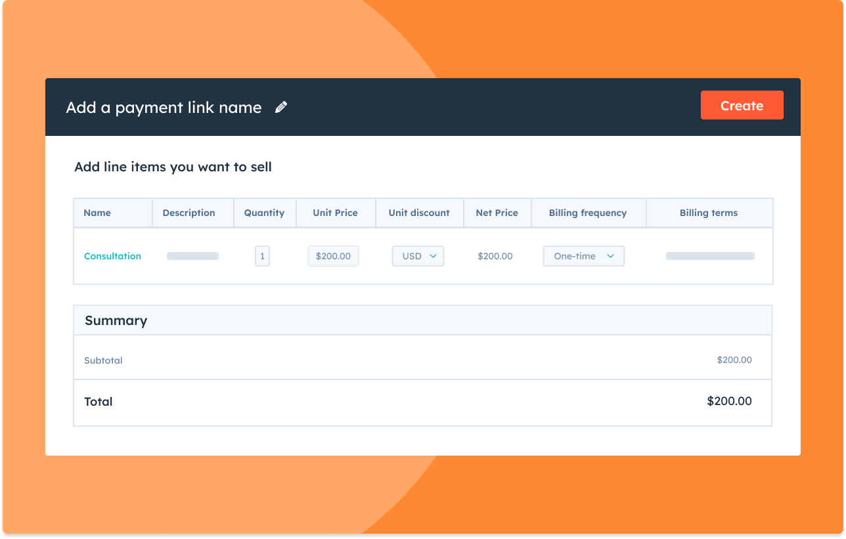Click the billing terms placeholder bar
Image resolution: width=846 pixels, height=539 pixels.
point(710,256)
